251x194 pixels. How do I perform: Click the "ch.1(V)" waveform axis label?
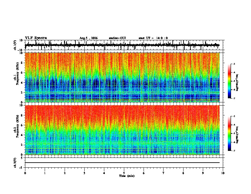[15, 45]
